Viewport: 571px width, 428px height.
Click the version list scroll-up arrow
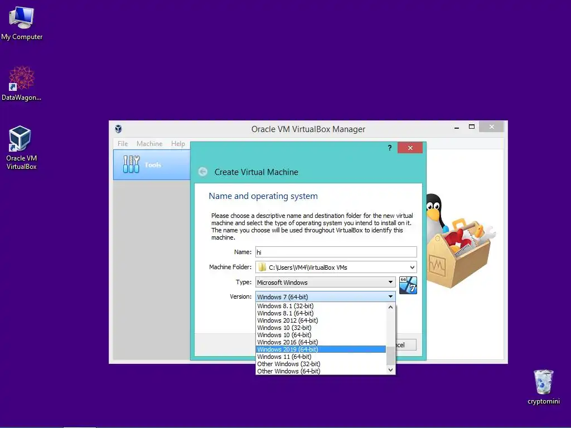click(x=390, y=307)
